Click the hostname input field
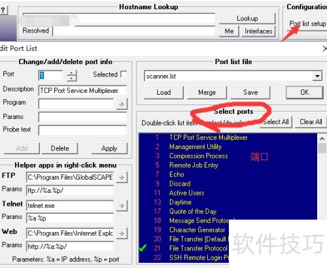The width and height of the screenshot is (327, 268). 119,18
